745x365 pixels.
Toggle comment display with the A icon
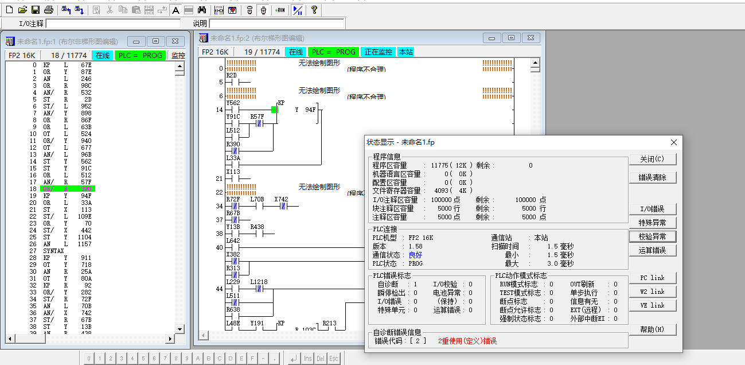pyautogui.click(x=175, y=10)
